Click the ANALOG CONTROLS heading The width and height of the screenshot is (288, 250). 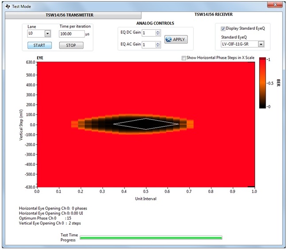click(x=155, y=23)
